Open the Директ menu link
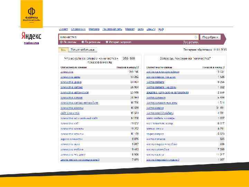 (63, 29)
